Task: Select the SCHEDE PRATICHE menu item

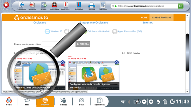Action: 161,18
